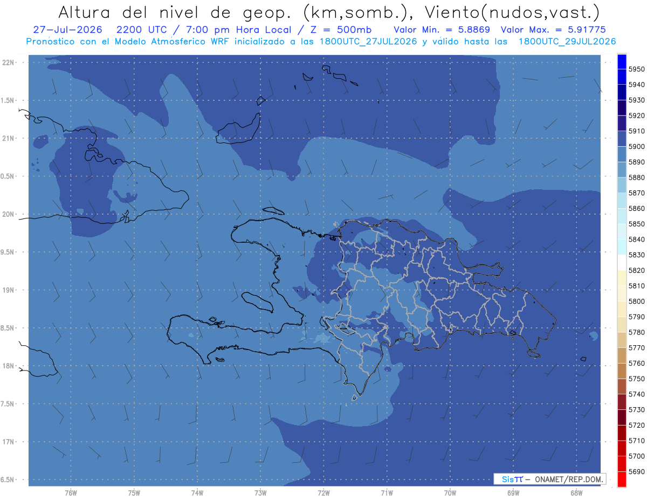Click the 72W longitude label
647x500 pixels.
pyautogui.click(x=323, y=493)
